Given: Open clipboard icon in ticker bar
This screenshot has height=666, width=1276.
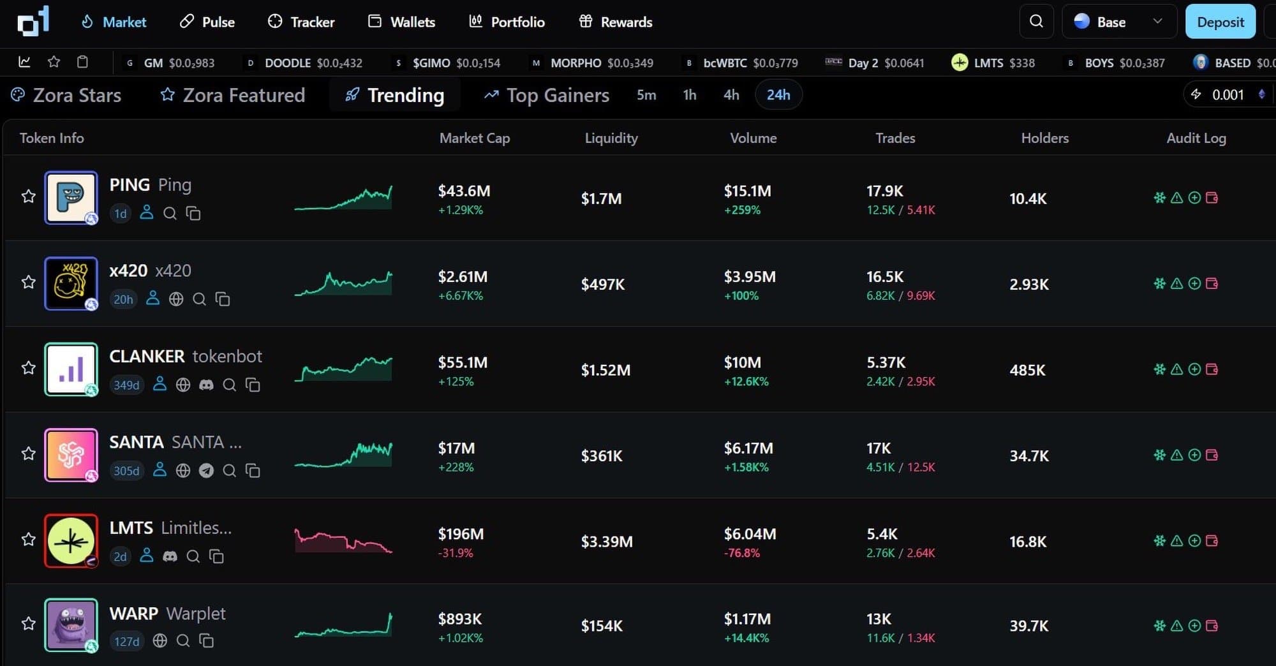Looking at the screenshot, I should click(82, 62).
